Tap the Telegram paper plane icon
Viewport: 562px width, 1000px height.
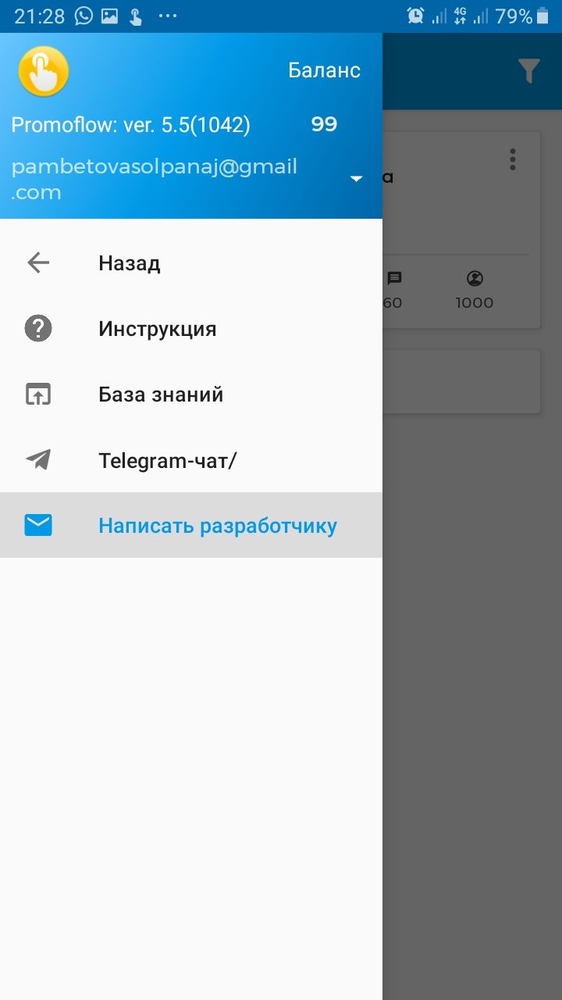38,459
